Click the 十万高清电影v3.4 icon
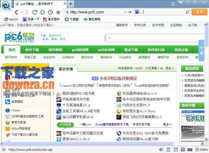Image resolution: width=209 pixels, height=153 pixels. 59,105
